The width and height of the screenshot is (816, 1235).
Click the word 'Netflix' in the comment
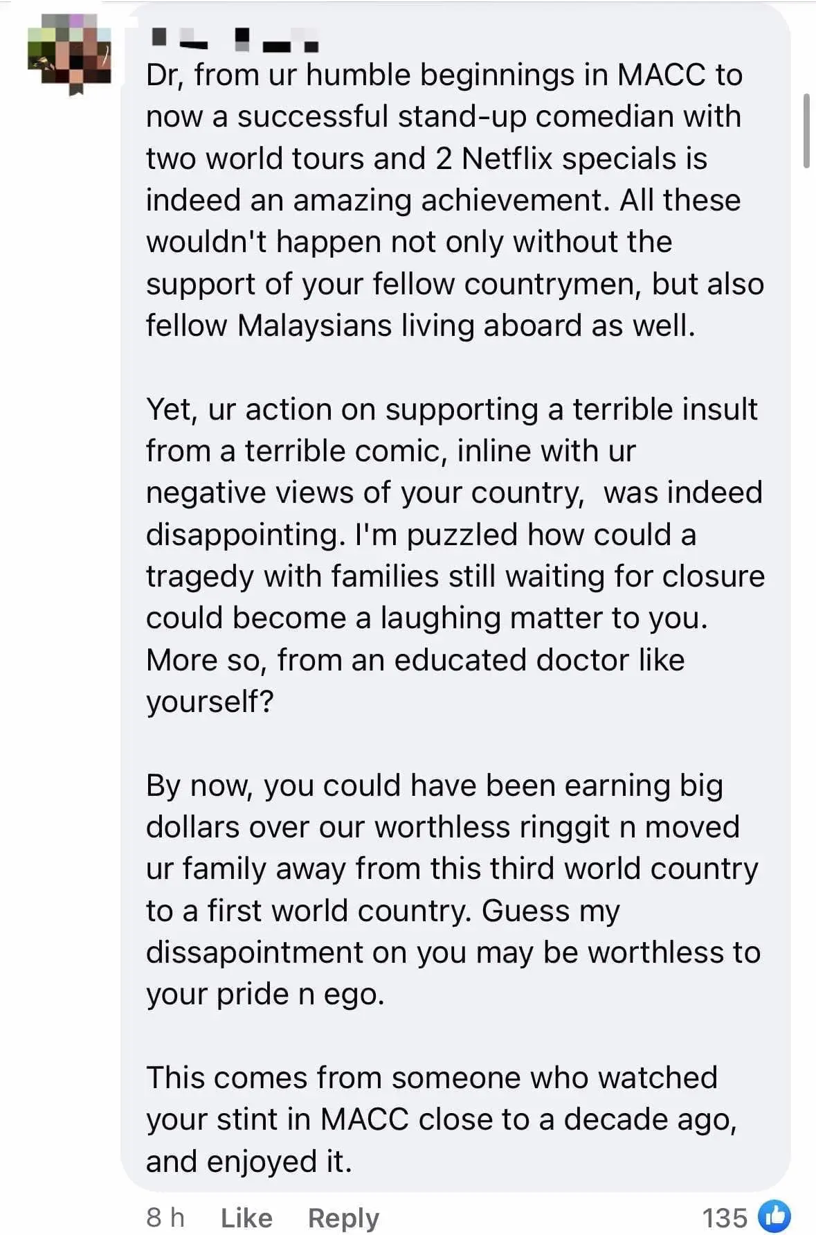[507, 159]
